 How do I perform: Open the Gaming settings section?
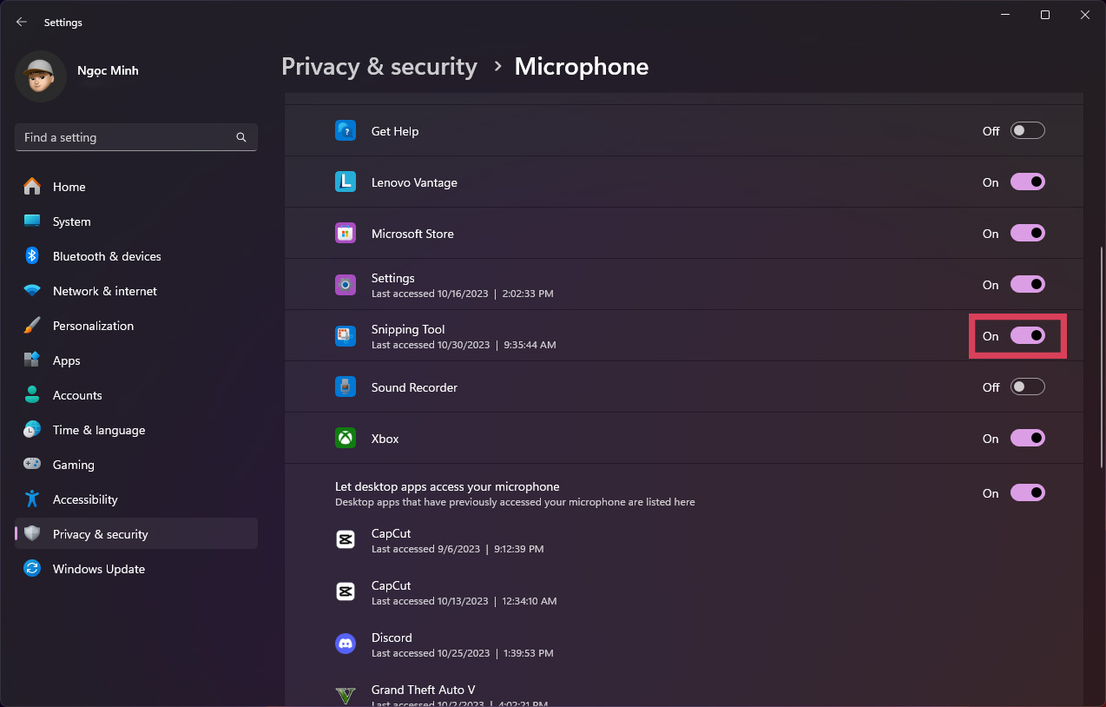point(136,465)
